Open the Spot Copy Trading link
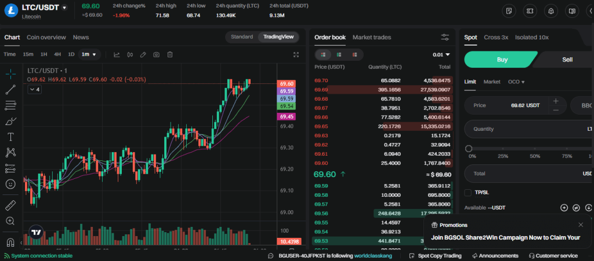This screenshot has height=261, width=594. click(x=435, y=256)
